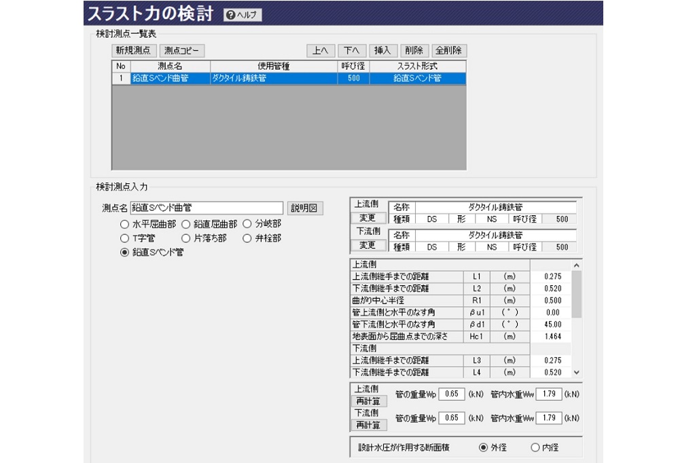
Task: Edit the 下流側 管内水重Ww field
Action: tap(549, 418)
